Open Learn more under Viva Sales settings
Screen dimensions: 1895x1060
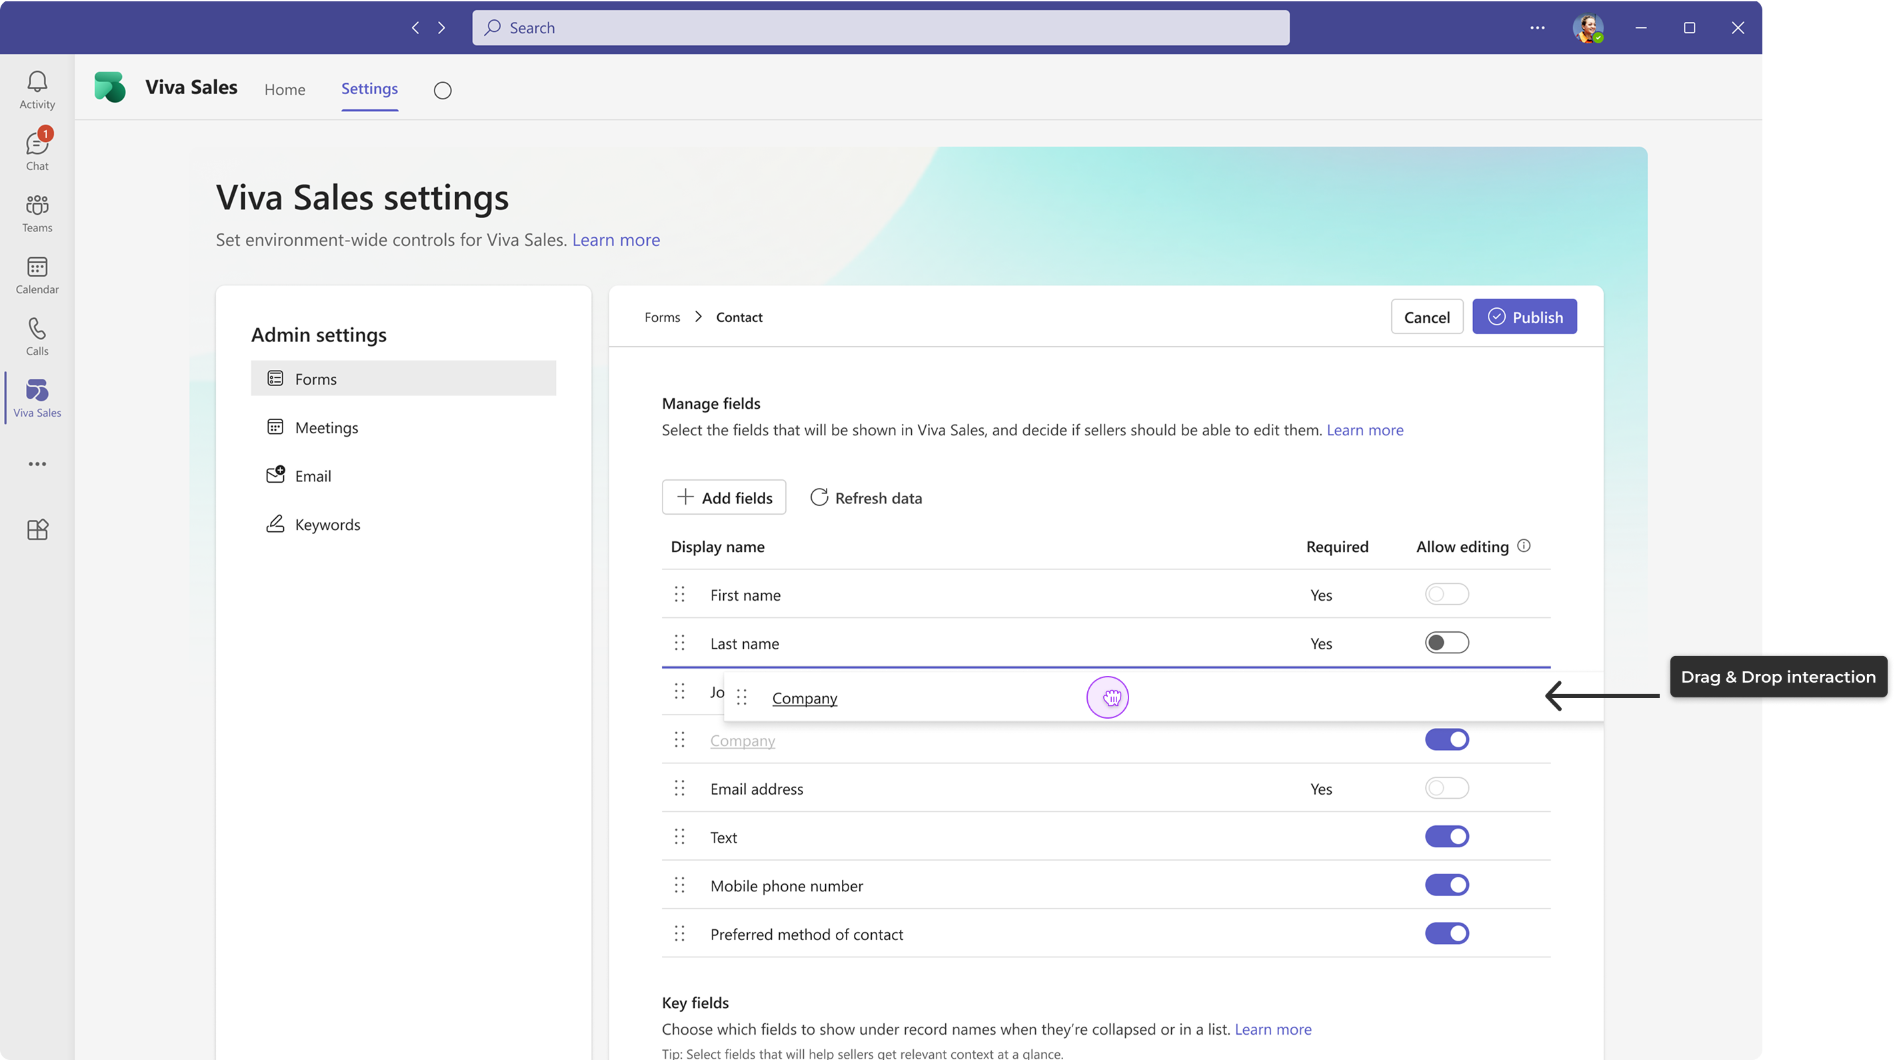point(616,240)
